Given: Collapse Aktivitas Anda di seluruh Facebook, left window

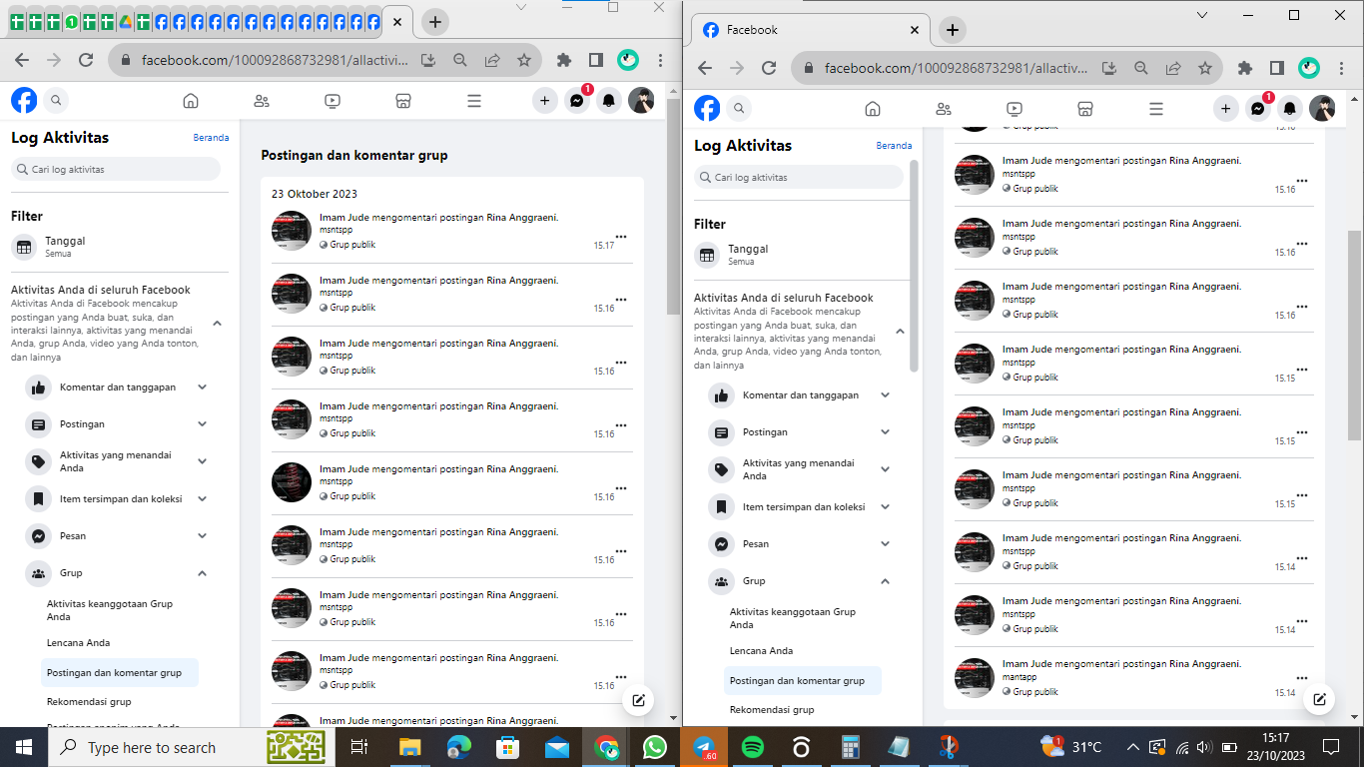Looking at the screenshot, I should click(217, 323).
